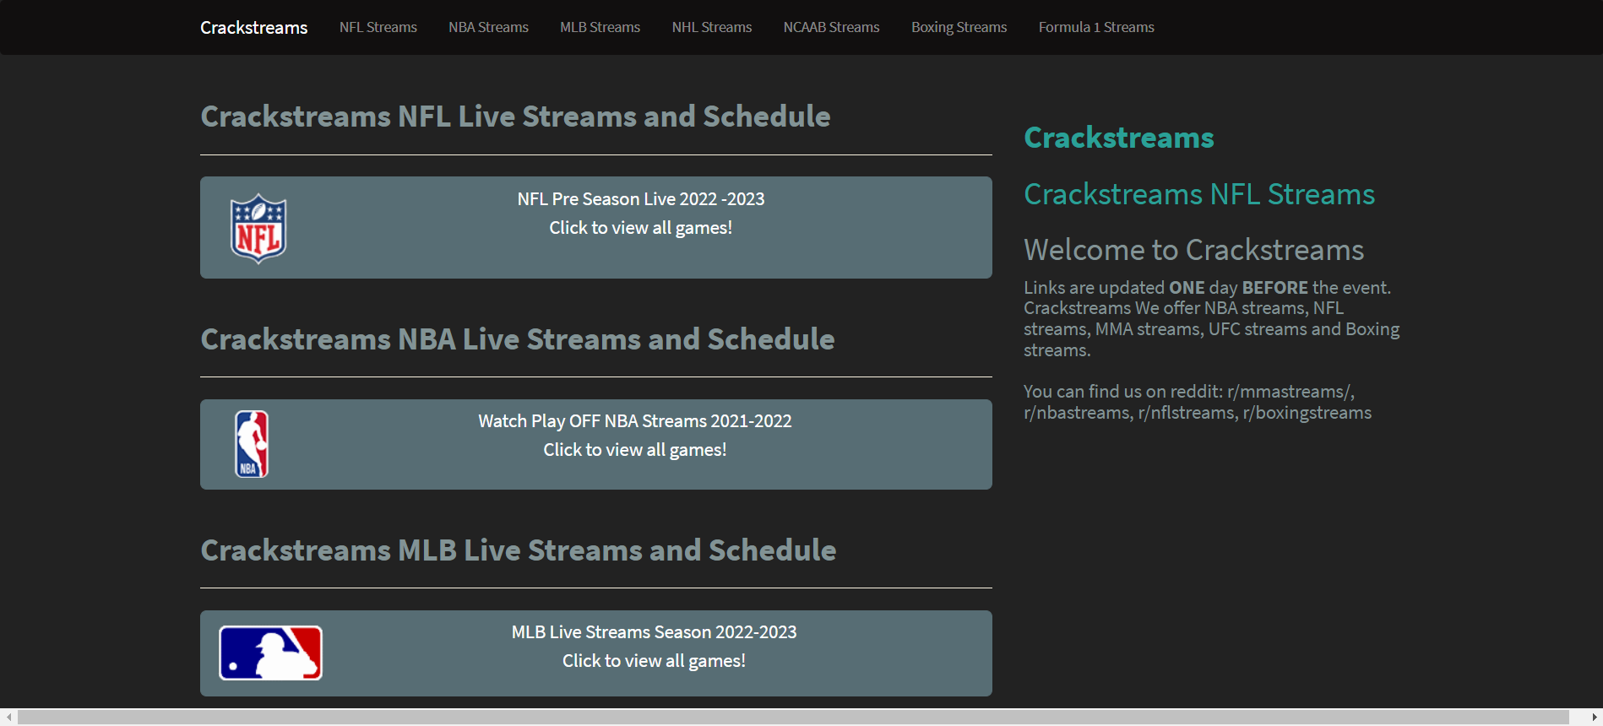Click 'Crackstreams NBA Live Streams and Schedule' heading
The height and width of the screenshot is (726, 1603).
518,339
